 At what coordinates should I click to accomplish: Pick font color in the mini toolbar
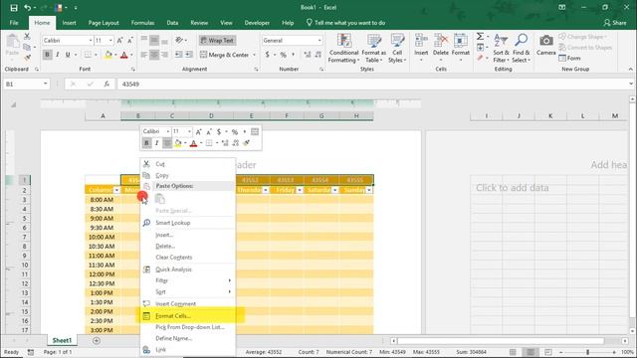click(x=193, y=143)
